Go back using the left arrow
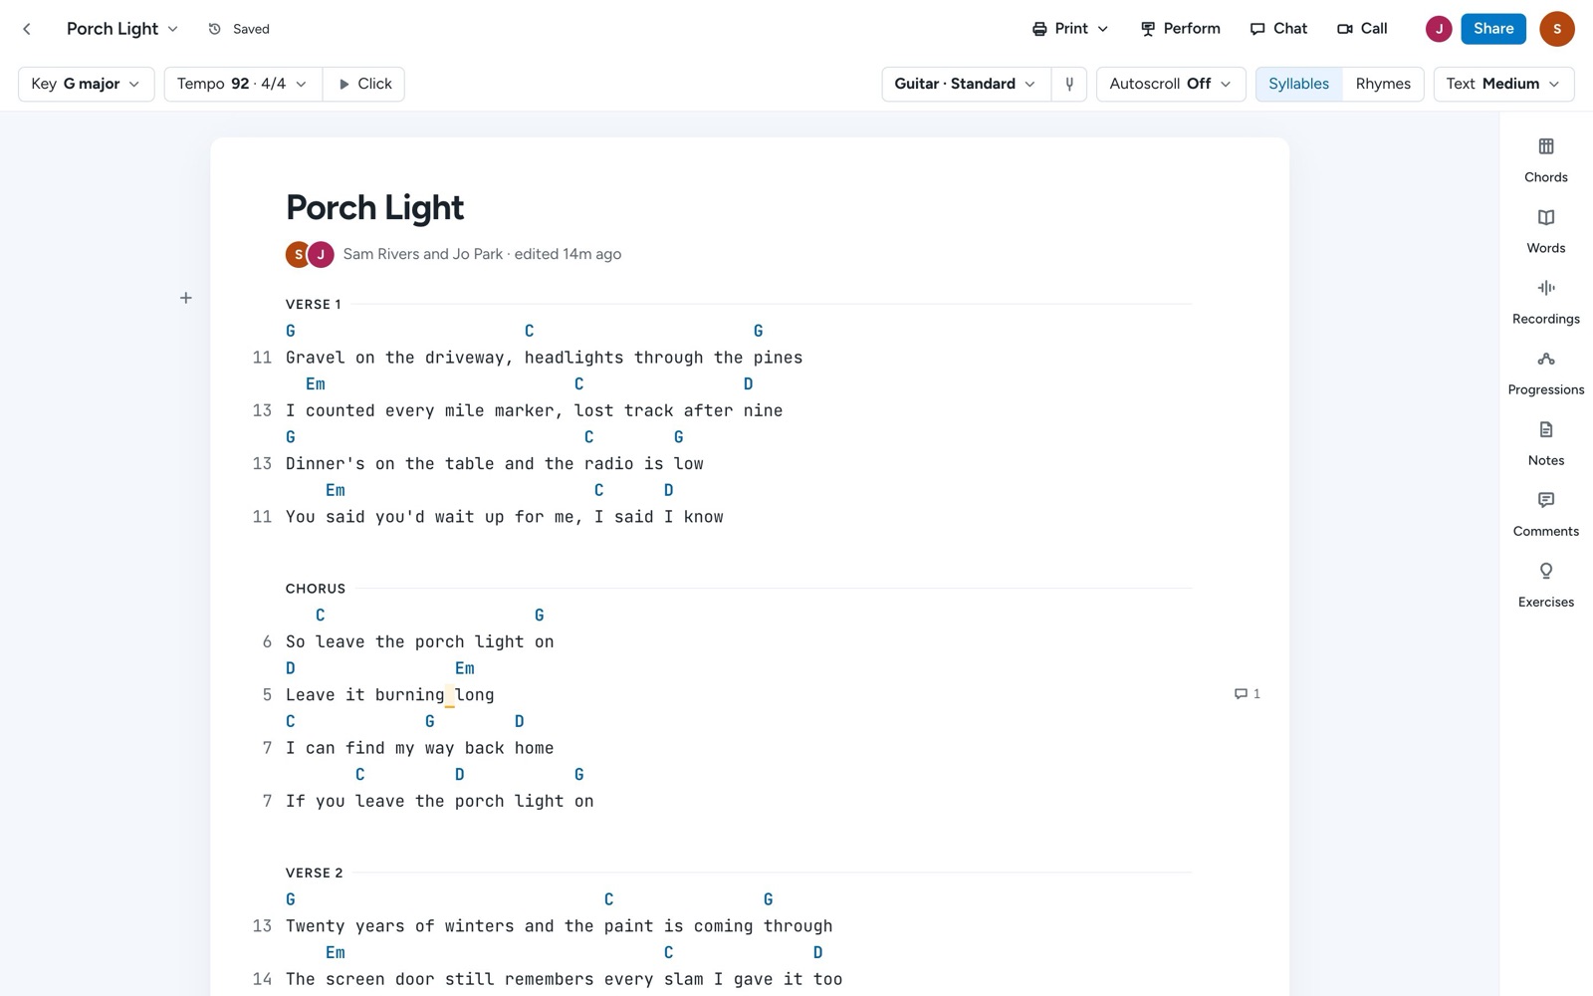Viewport: 1593px width, 996px height. coord(27,29)
